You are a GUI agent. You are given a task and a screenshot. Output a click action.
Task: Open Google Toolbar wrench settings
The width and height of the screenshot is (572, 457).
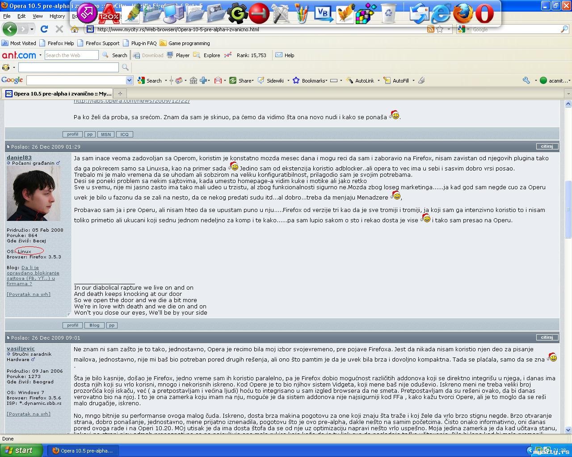(x=526, y=80)
